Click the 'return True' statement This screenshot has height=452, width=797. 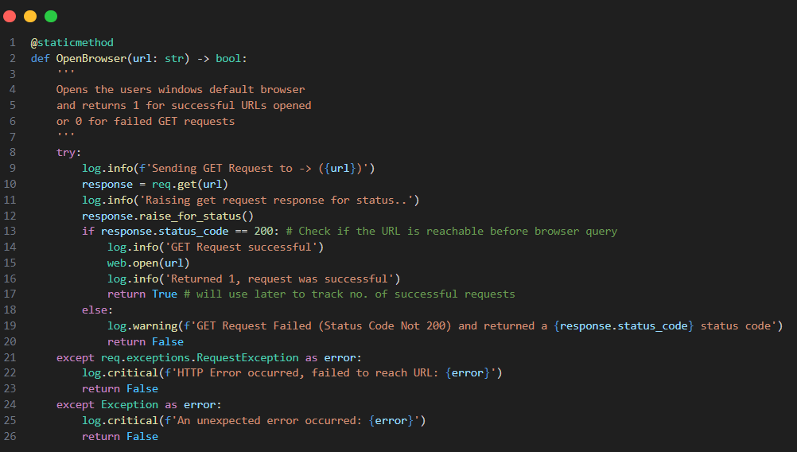click(142, 294)
